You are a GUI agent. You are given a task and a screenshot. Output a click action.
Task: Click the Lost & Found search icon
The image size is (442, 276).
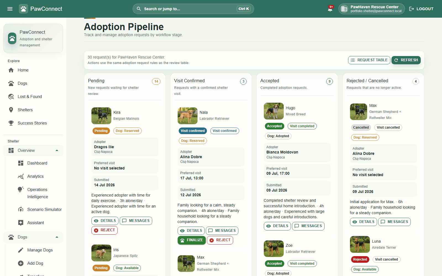[x=11, y=97]
